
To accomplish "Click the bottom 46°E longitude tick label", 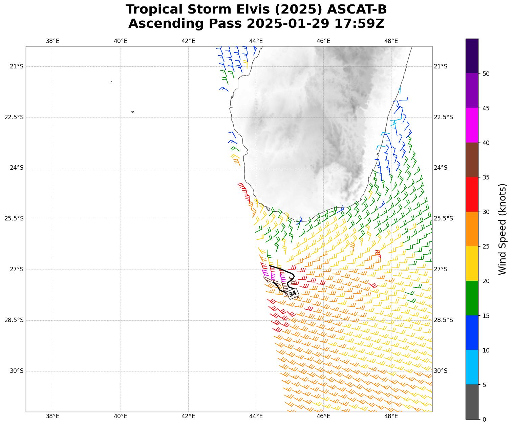I will pos(323,416).
